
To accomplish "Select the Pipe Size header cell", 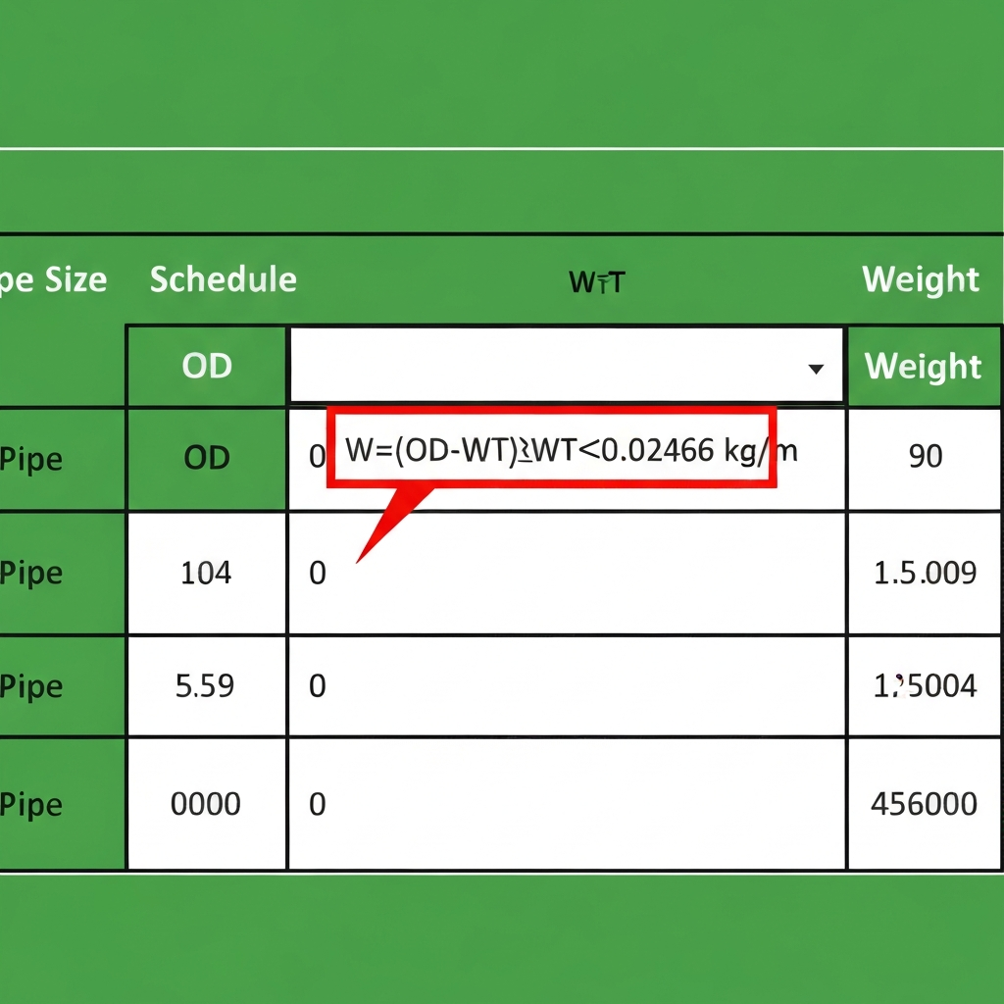I will tap(53, 279).
